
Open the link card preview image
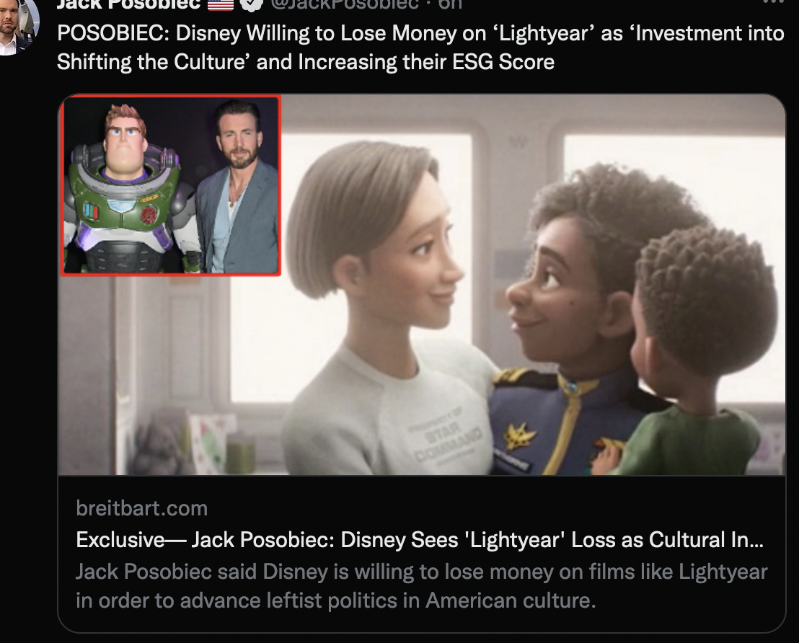[422, 285]
